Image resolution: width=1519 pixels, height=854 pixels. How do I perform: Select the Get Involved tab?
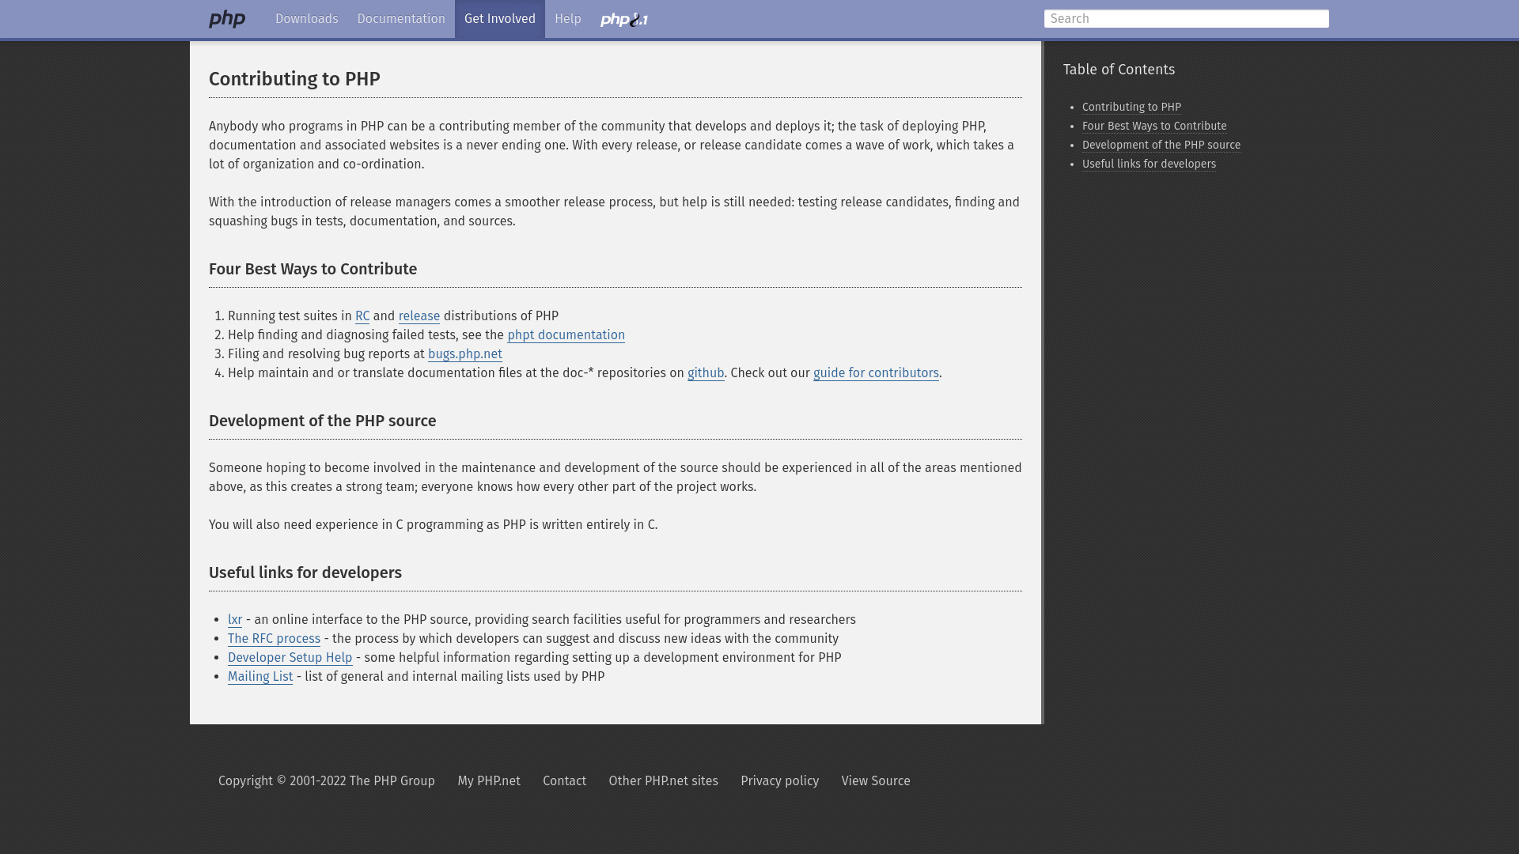500,19
